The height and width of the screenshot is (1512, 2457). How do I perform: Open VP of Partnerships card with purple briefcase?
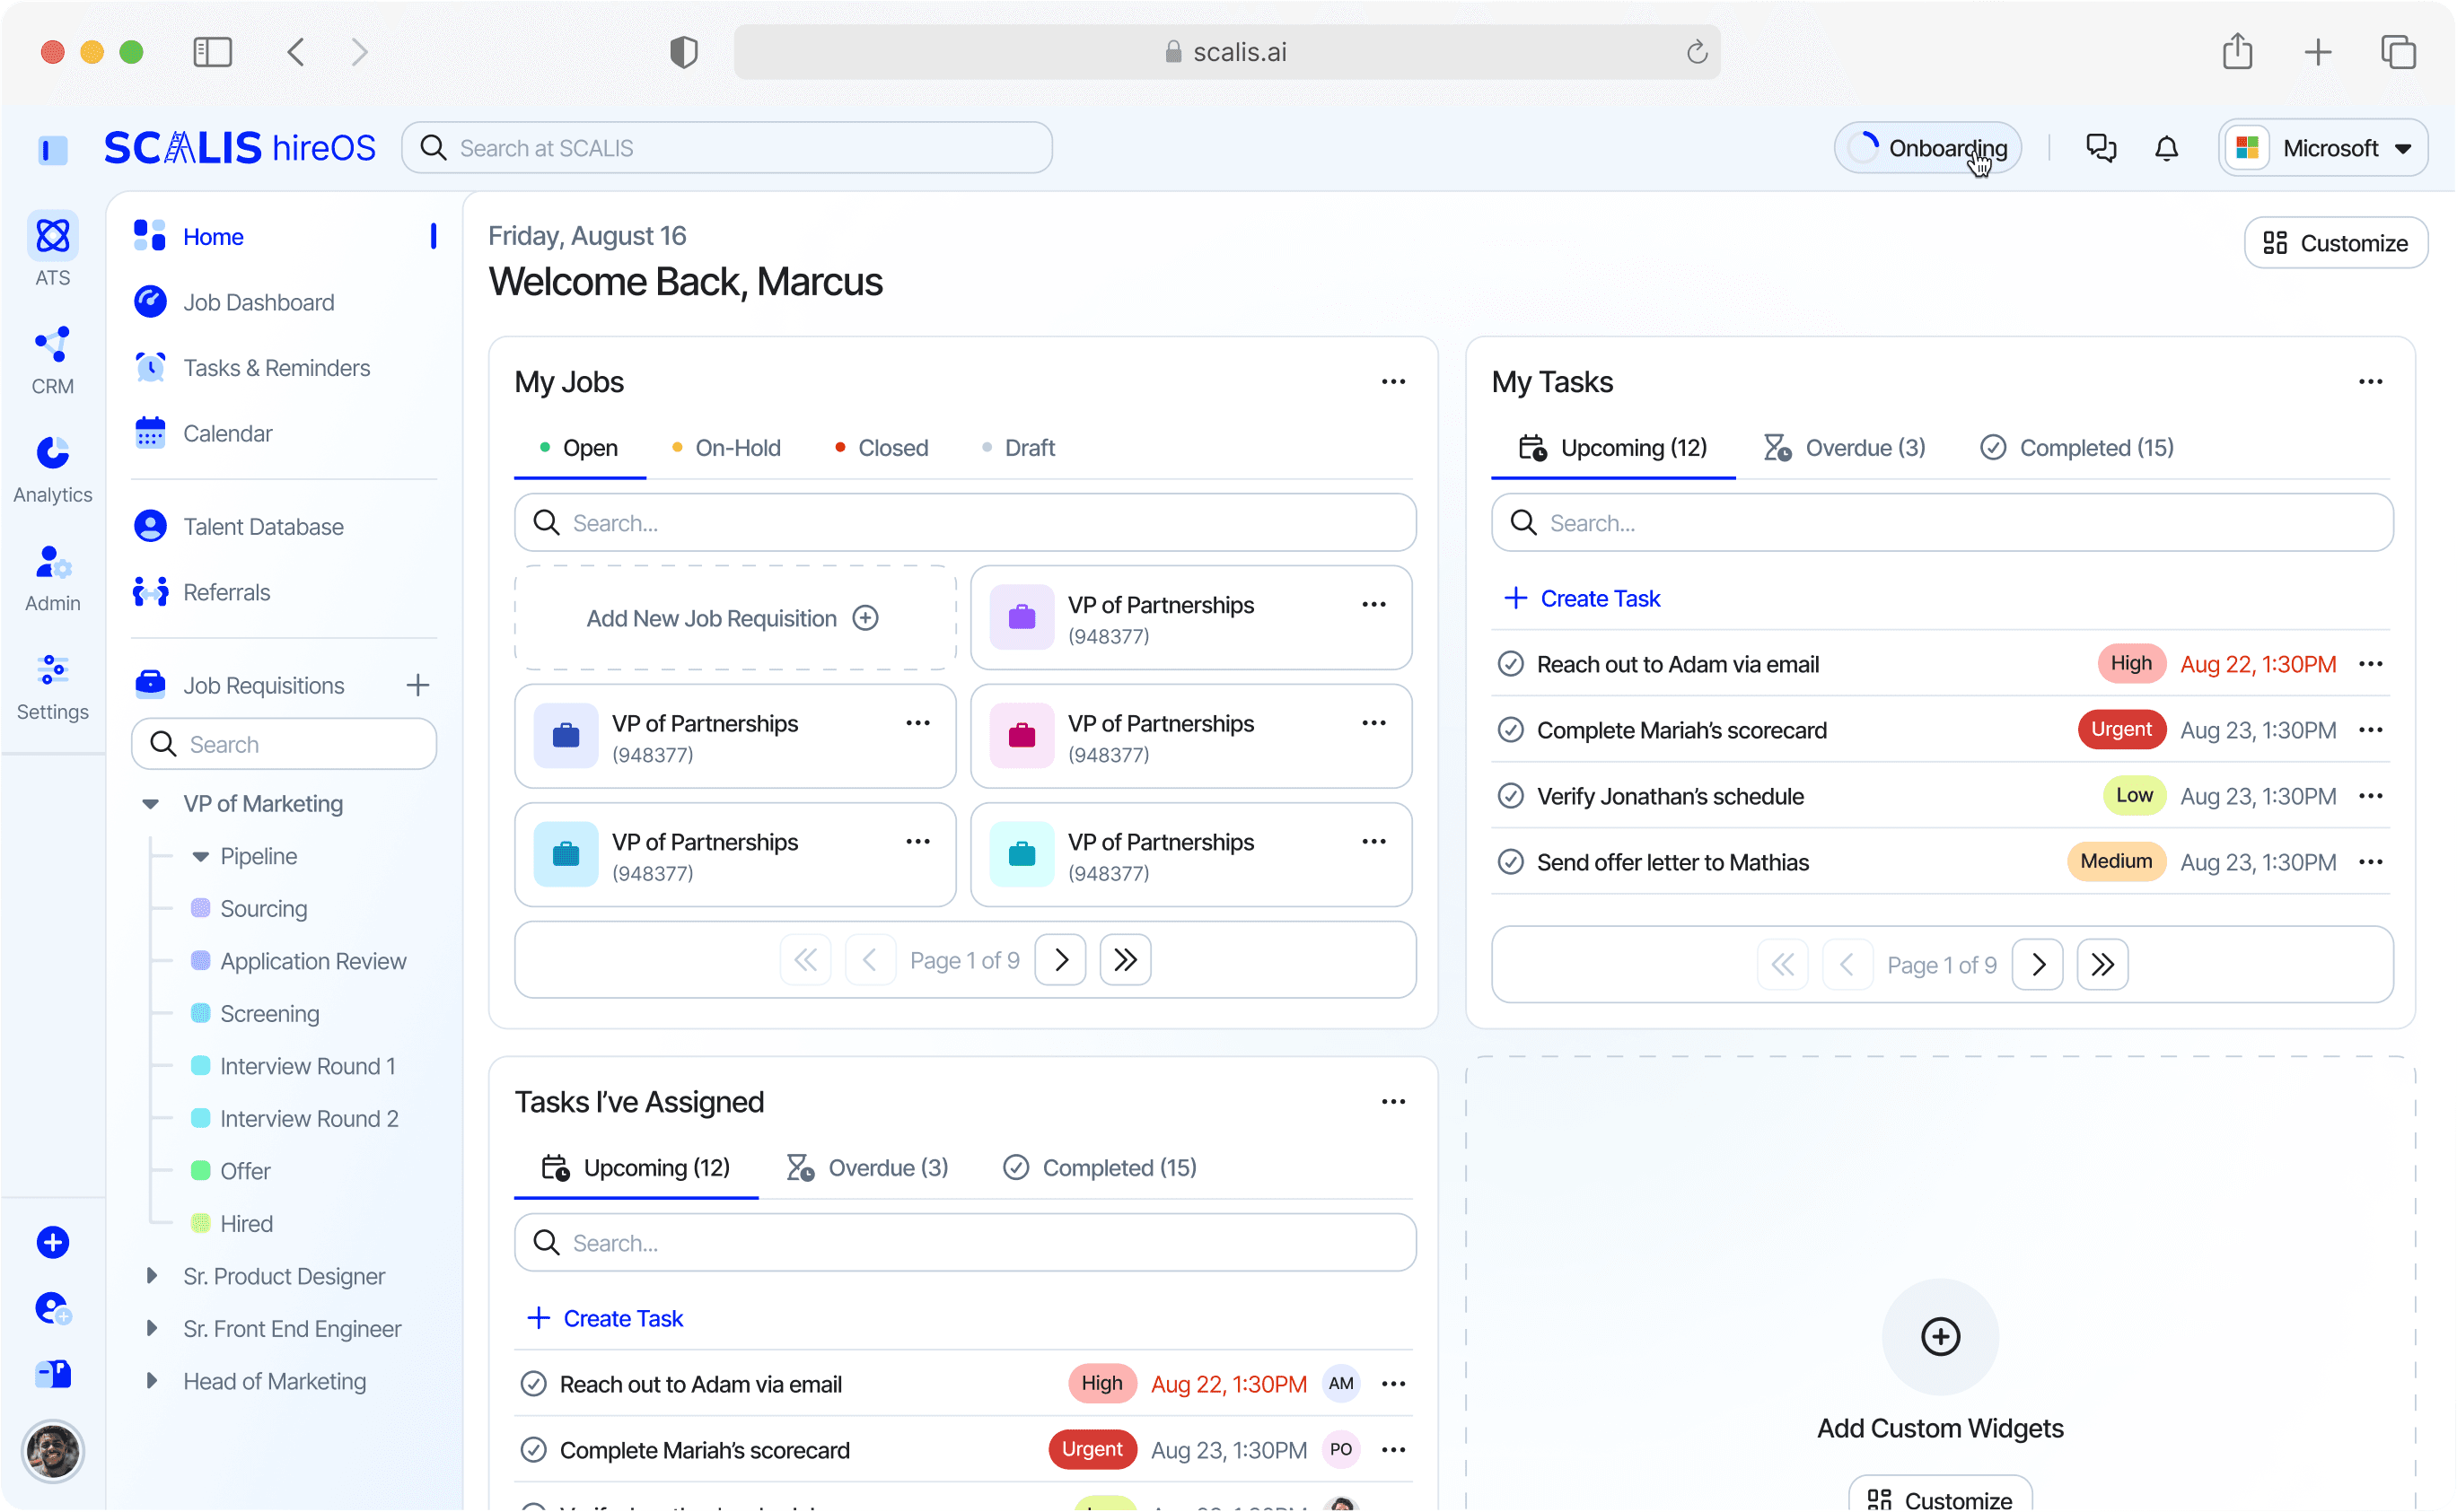(x=1190, y=618)
